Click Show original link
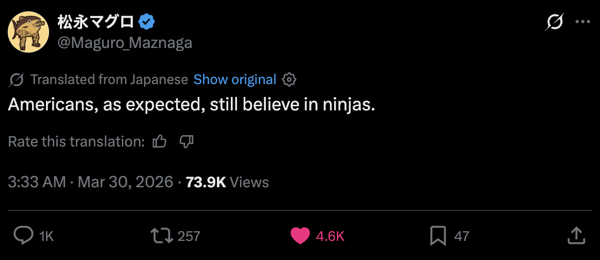 pos(235,79)
